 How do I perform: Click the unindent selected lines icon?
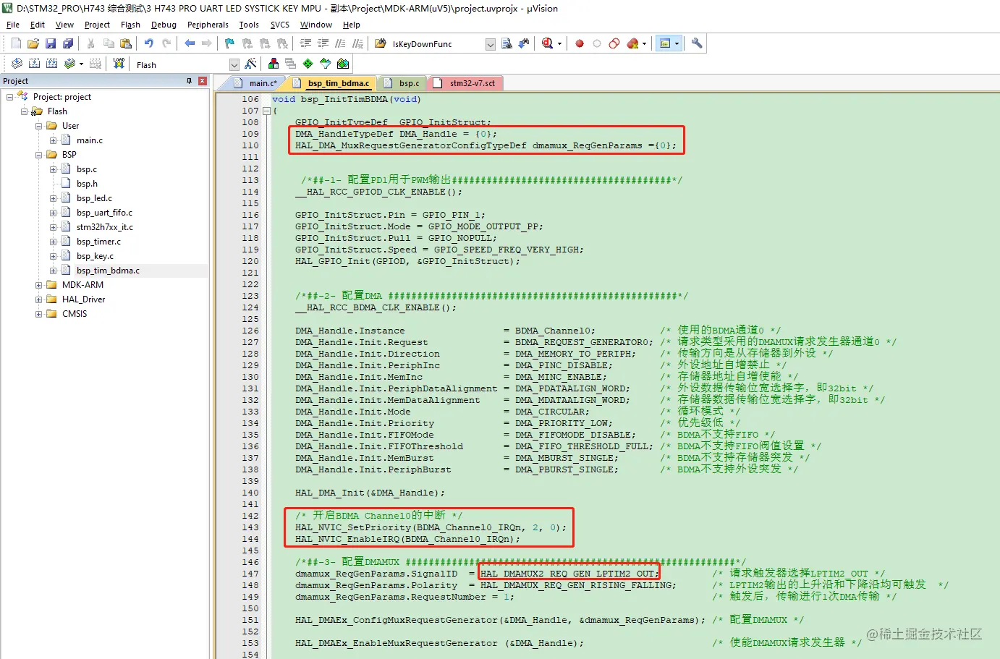323,43
